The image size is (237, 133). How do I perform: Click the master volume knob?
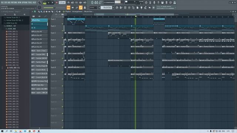40,3
